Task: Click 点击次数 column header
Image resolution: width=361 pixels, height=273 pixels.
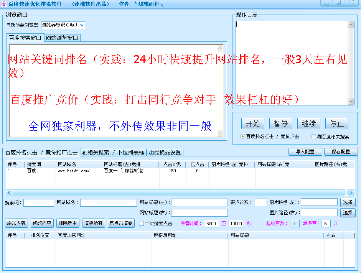Action: click(x=172, y=164)
